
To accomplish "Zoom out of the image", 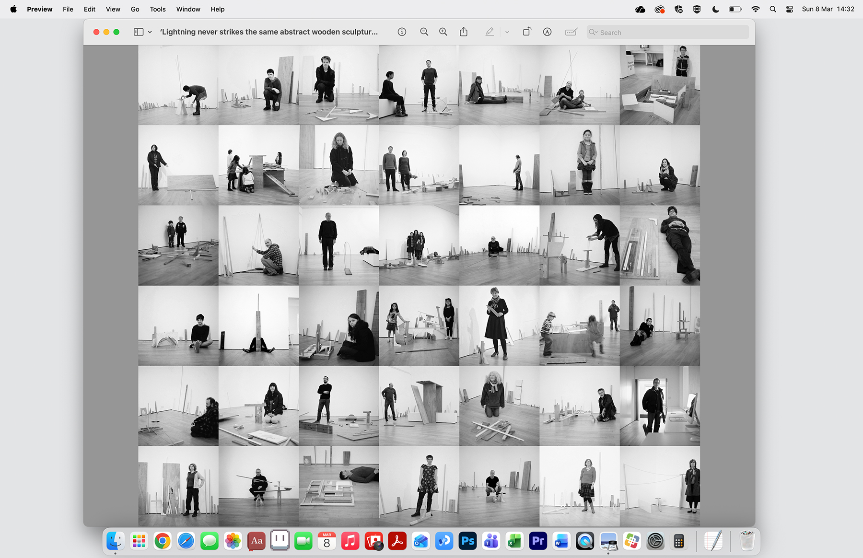I will pos(424,32).
